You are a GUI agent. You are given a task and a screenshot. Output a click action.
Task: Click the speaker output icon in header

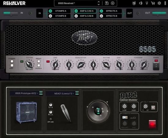tap(141, 3)
